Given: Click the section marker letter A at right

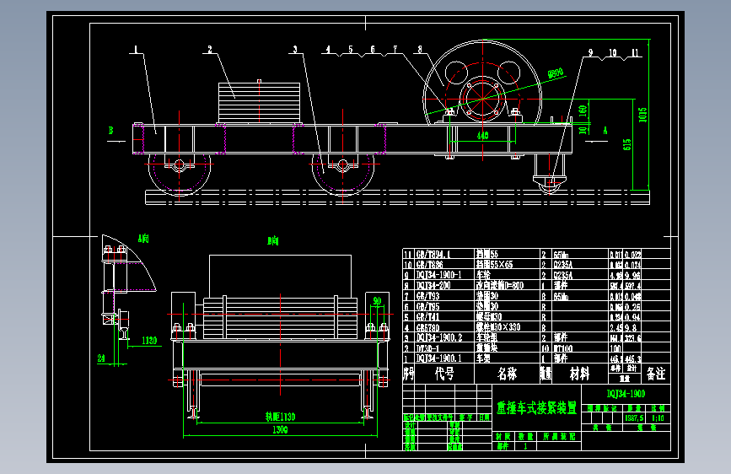Looking at the screenshot, I should (x=605, y=130).
